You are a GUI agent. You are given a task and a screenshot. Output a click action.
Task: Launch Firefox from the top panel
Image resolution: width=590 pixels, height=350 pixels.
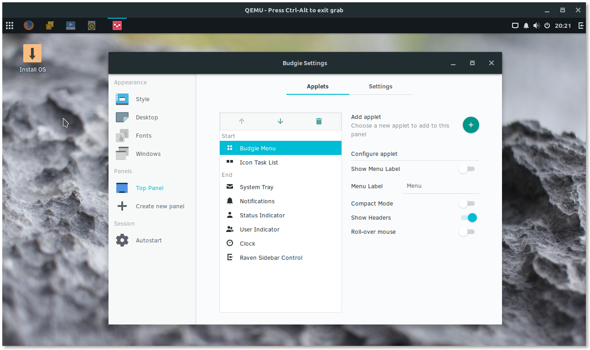tap(29, 26)
